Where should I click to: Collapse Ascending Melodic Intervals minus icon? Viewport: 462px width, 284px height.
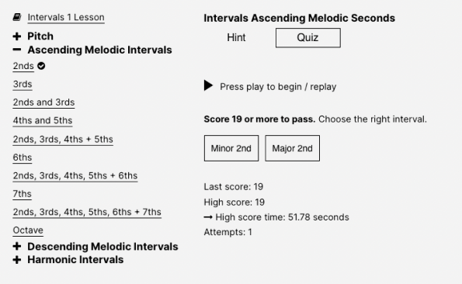click(17, 50)
